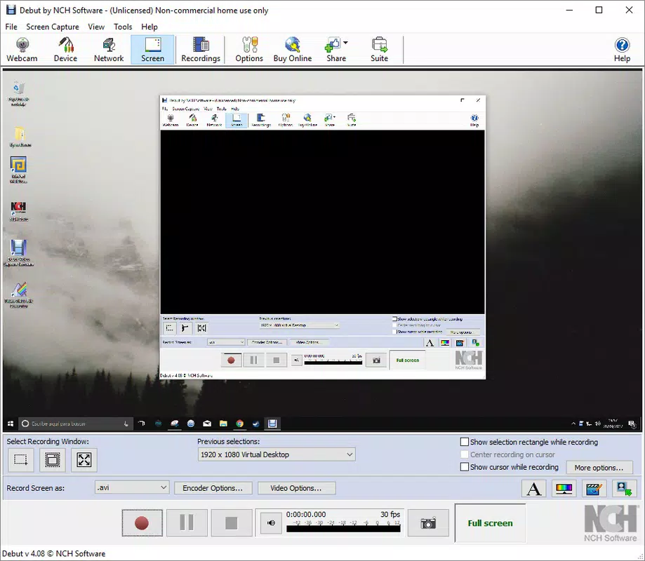Open the Recordings list
Screen dimensions: 645x561
point(201,50)
